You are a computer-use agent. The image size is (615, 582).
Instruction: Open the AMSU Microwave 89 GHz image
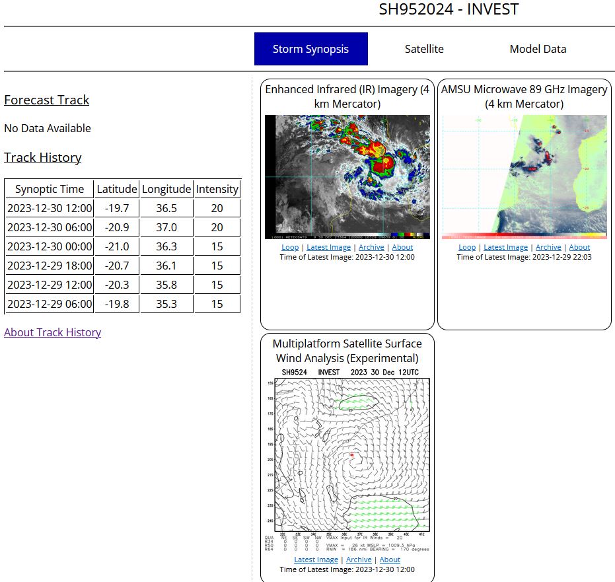tap(524, 177)
